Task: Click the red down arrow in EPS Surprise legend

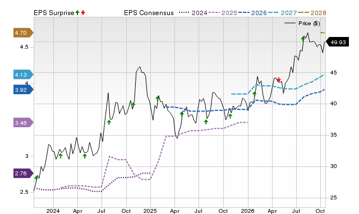Action: point(83,12)
